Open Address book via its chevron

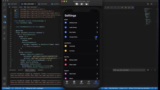97,23
